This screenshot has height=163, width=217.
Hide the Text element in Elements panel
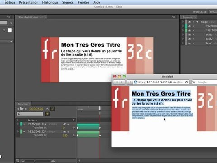point(189,43)
